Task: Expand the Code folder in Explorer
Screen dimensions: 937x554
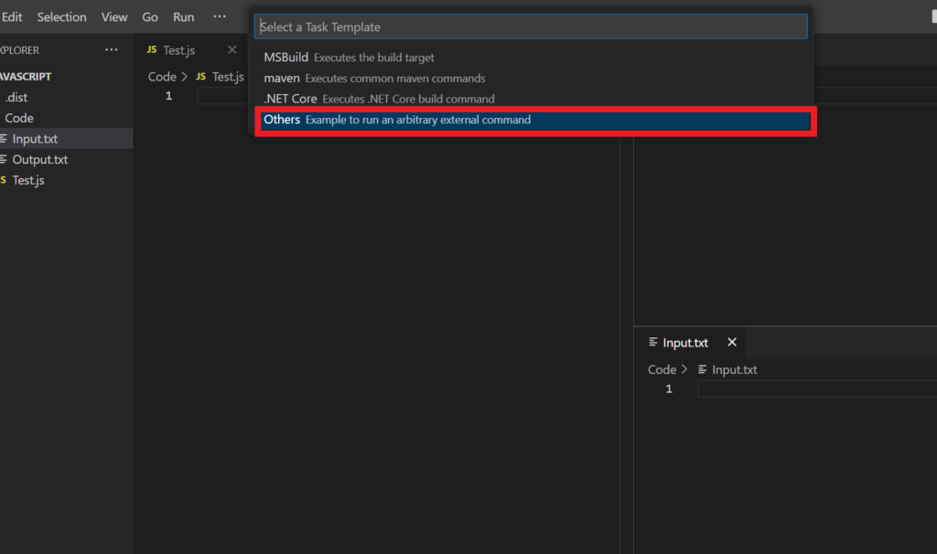Action: tap(19, 118)
